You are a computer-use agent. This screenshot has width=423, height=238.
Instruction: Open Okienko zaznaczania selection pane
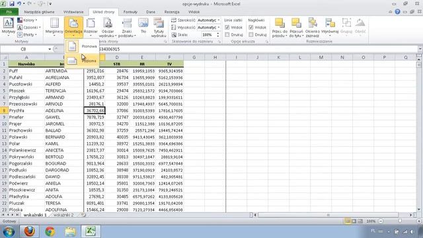coord(313,28)
